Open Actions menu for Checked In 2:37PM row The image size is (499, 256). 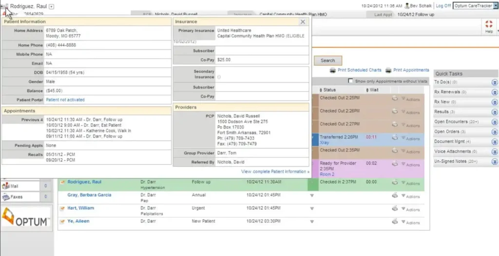[x=410, y=183]
